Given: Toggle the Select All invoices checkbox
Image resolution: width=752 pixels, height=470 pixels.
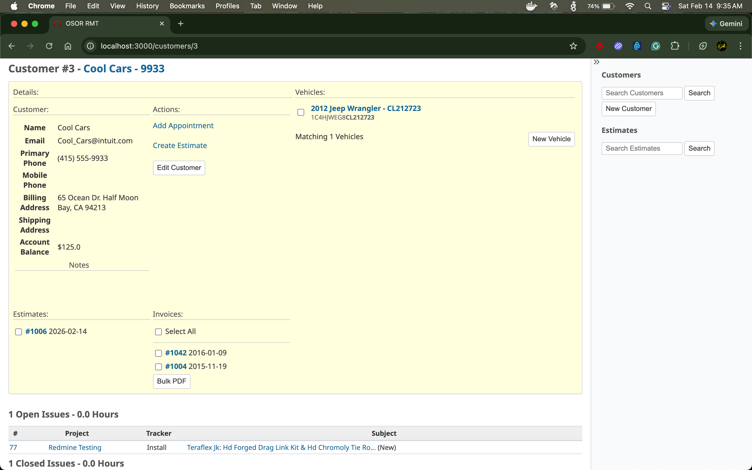Looking at the screenshot, I should pos(158,332).
